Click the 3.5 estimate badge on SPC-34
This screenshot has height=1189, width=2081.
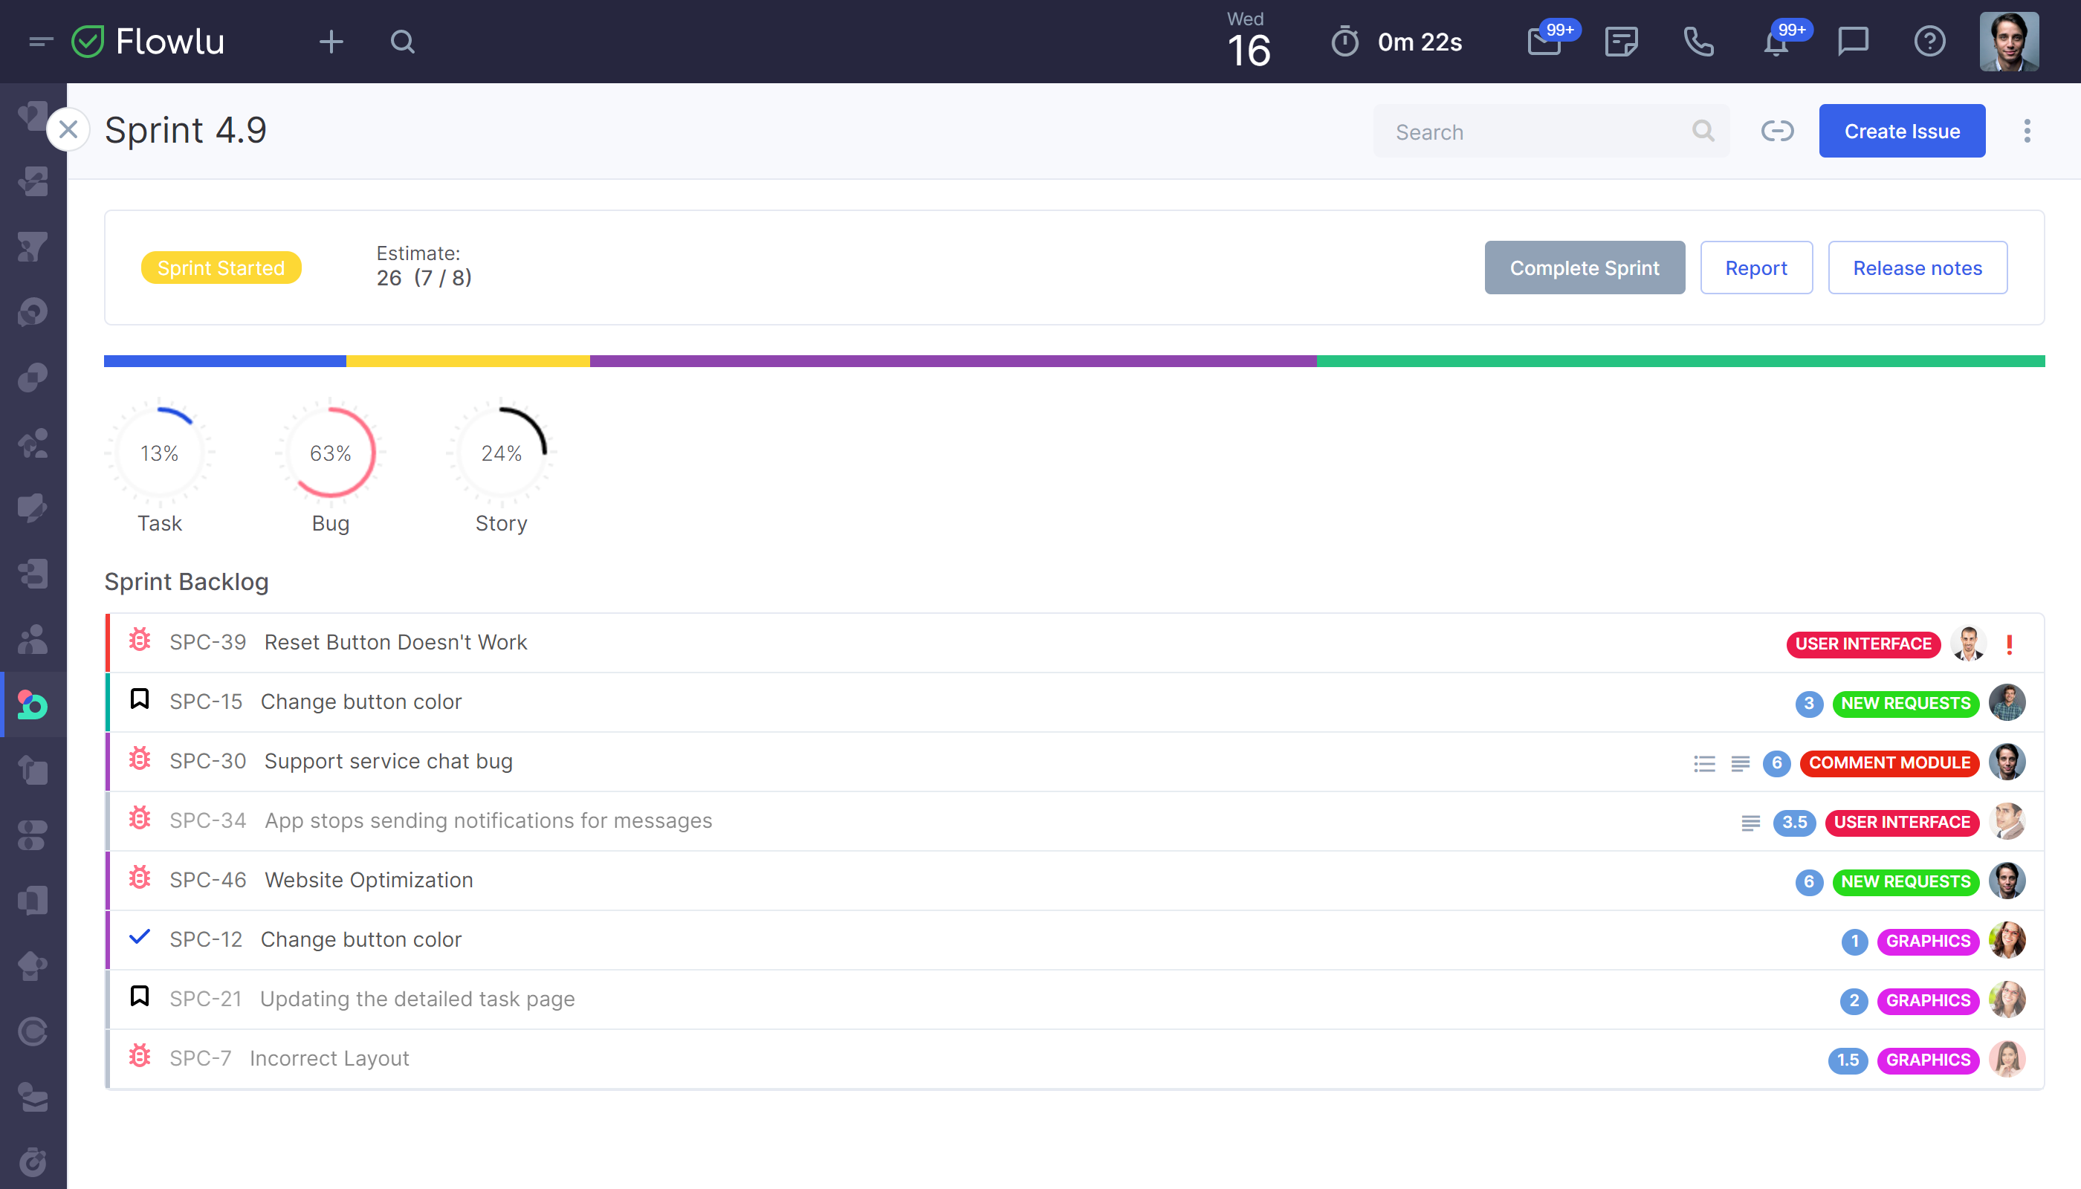pyautogui.click(x=1794, y=823)
